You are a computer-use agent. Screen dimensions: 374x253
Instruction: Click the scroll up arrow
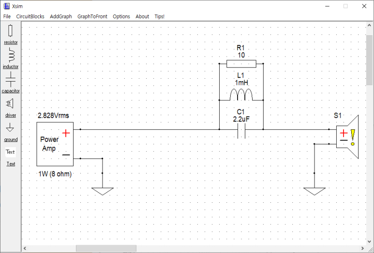(x=369, y=25)
